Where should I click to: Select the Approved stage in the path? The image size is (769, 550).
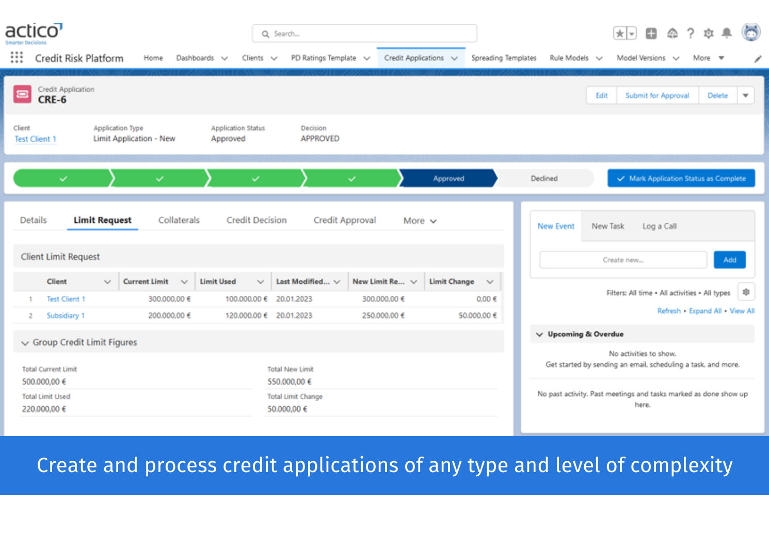click(448, 178)
